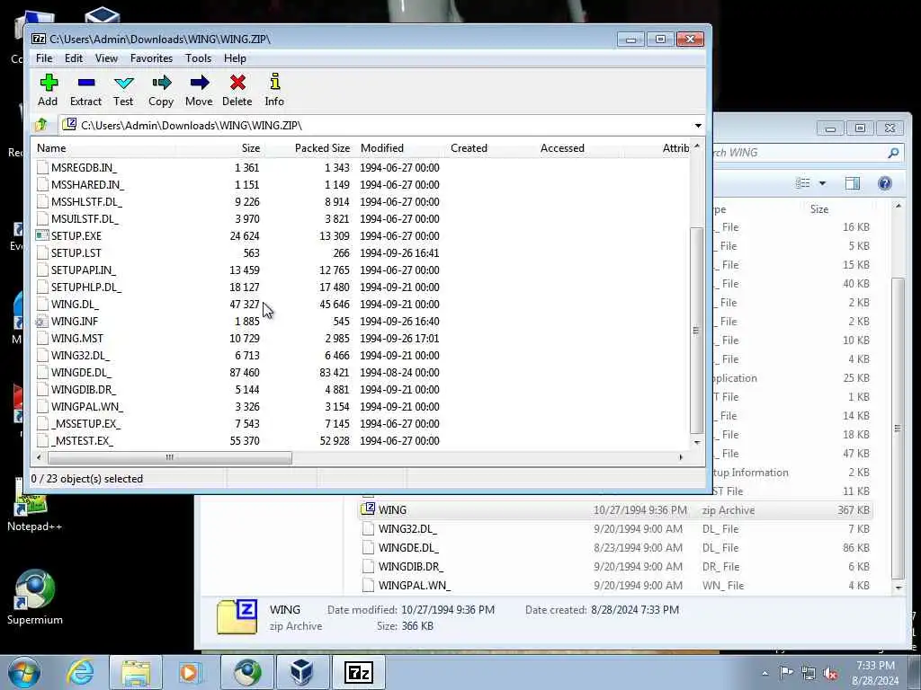Viewport: 921px width, 690px height.
Task: Sort by the Size column in 7-Zip
Action: point(219,148)
